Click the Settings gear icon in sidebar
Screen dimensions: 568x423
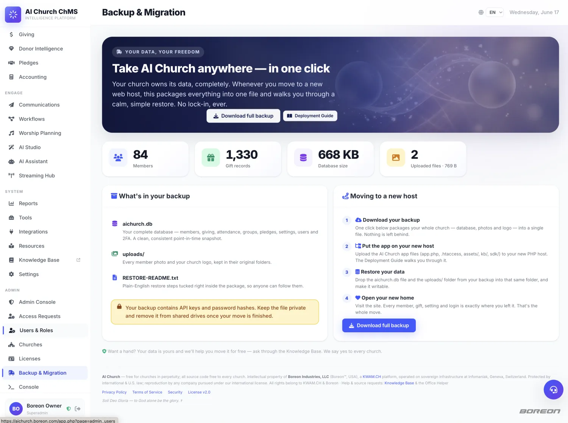11,274
